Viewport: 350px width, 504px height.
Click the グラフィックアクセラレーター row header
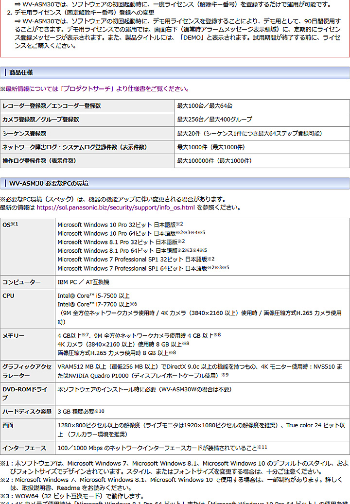coord(28,371)
